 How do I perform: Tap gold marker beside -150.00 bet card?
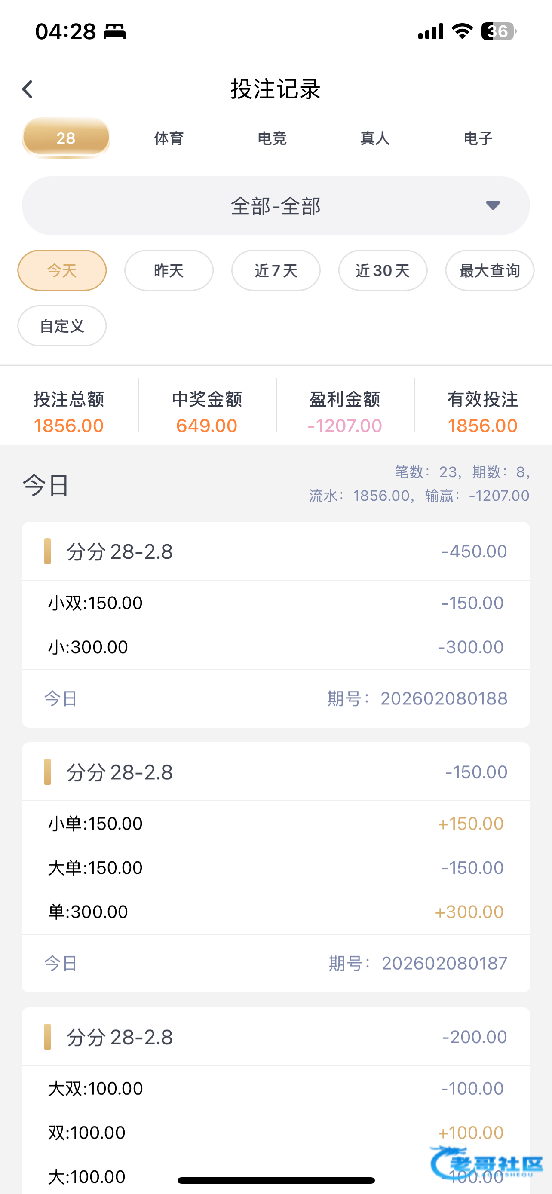point(47,772)
